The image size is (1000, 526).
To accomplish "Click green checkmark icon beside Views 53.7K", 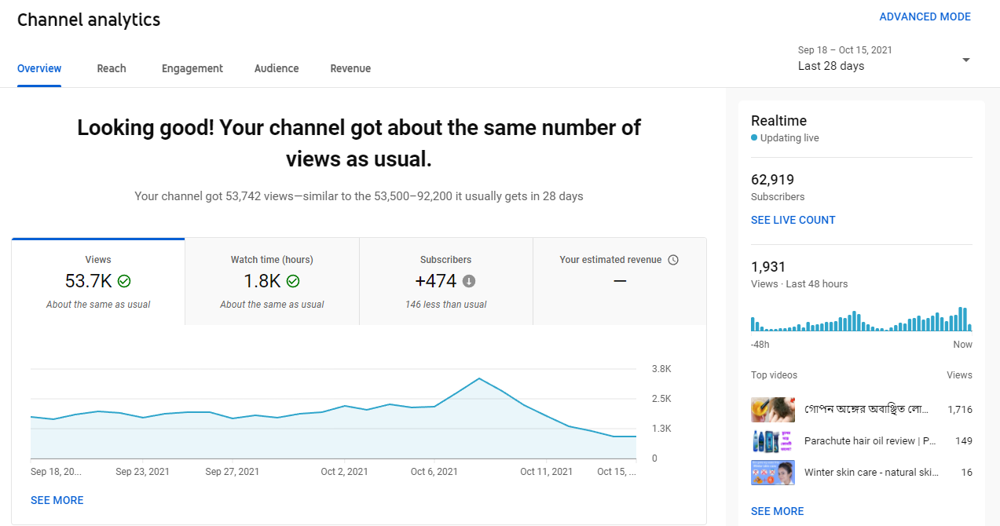I will [x=124, y=281].
